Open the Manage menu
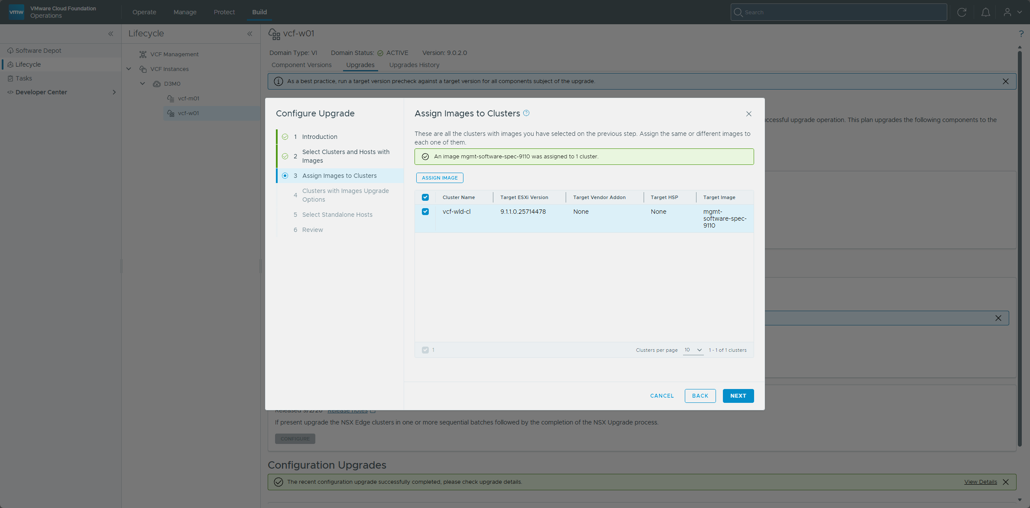This screenshot has width=1030, height=508. pos(185,12)
